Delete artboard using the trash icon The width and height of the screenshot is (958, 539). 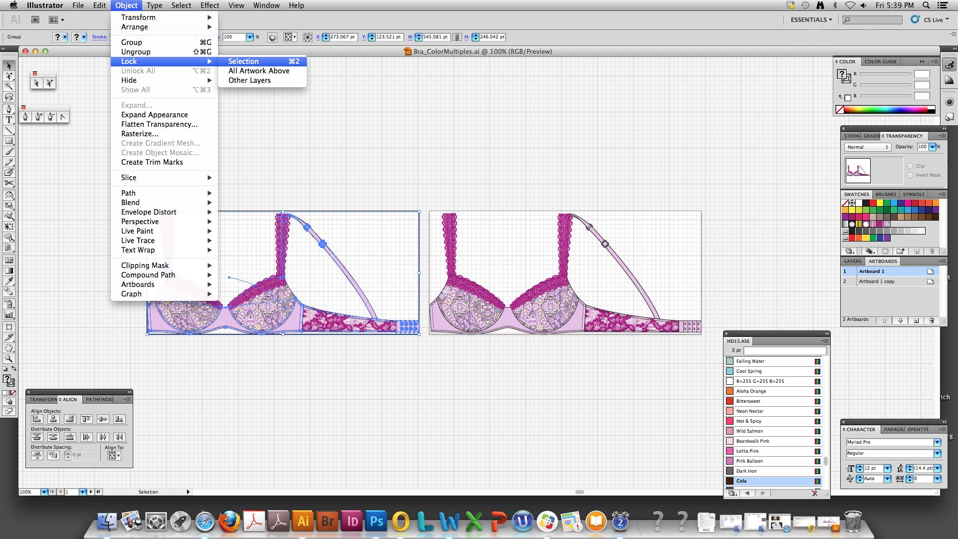pos(931,320)
